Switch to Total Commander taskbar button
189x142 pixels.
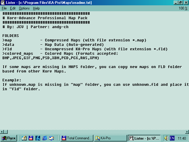[x=77, y=138]
